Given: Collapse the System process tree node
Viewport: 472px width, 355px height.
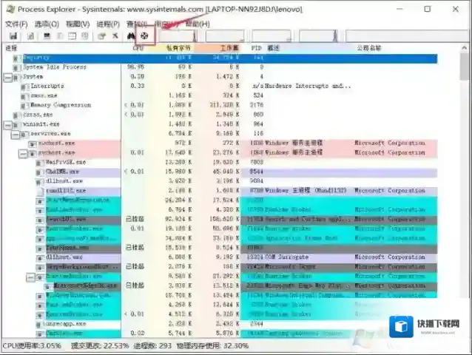Looking at the screenshot, I should [x=8, y=76].
